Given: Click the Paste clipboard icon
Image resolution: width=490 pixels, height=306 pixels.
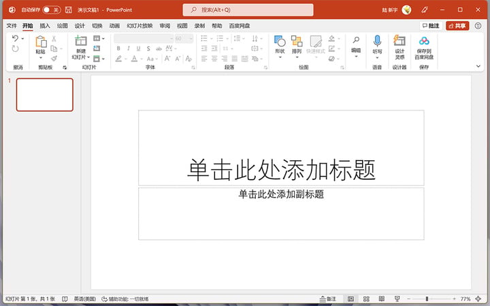Looking at the screenshot, I should pyautogui.click(x=41, y=42).
